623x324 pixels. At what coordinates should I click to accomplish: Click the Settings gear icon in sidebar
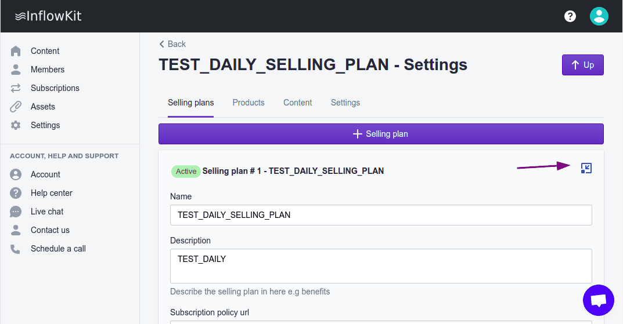16,125
